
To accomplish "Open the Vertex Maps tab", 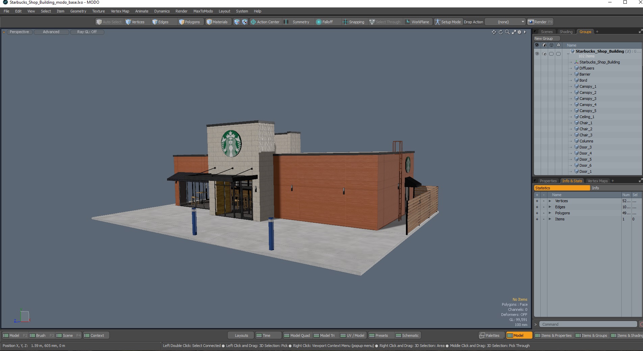I will (597, 181).
